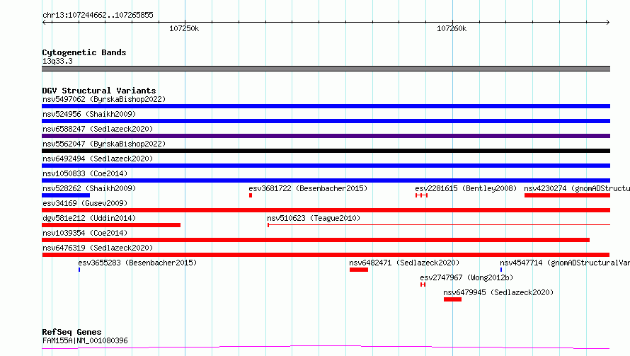The height and width of the screenshot is (356, 630).
Task: Open the nsv1039354 (Coe2014) label
Action: (x=85, y=233)
